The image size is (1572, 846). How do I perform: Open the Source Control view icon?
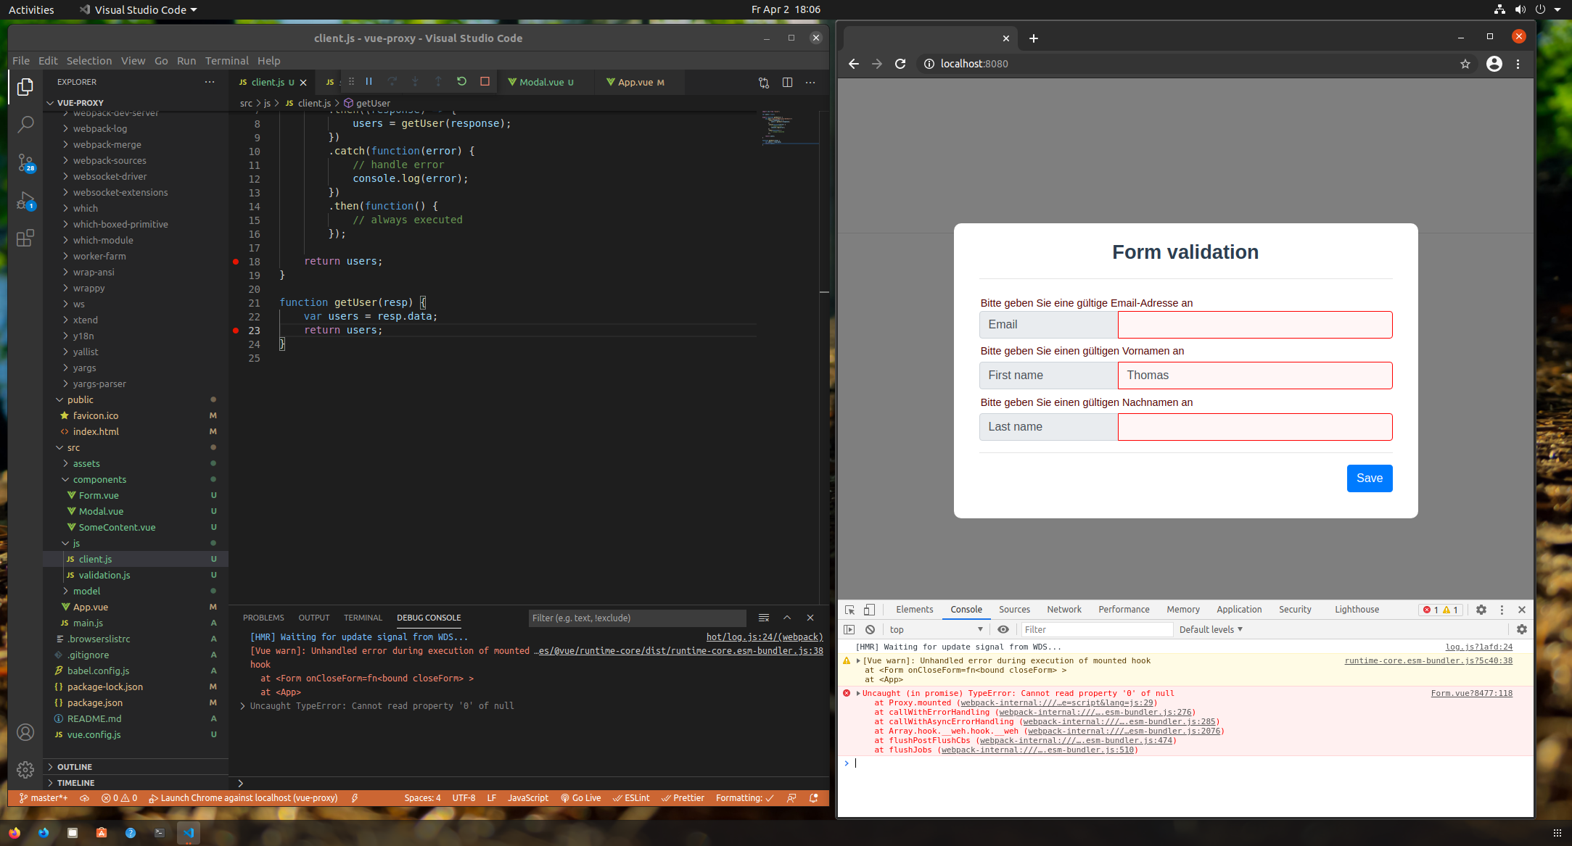25,162
